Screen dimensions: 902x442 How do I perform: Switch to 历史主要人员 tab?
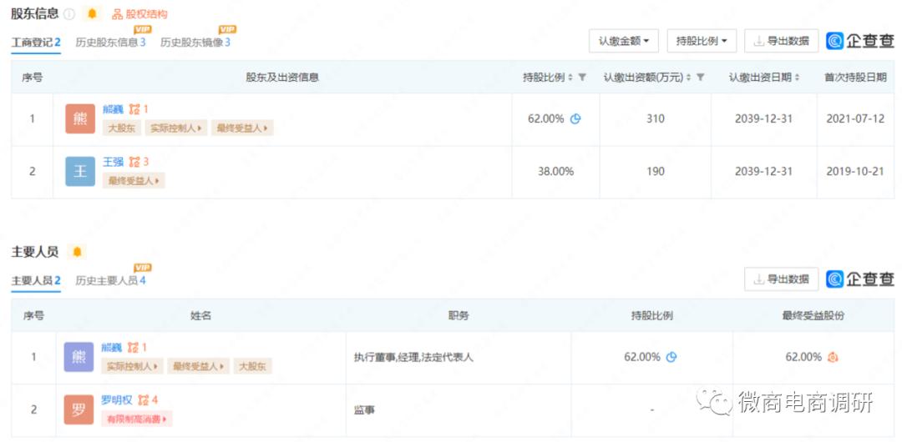pos(110,280)
